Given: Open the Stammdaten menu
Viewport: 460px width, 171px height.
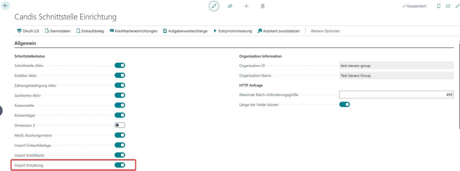Looking at the screenshot, I should 58,31.
